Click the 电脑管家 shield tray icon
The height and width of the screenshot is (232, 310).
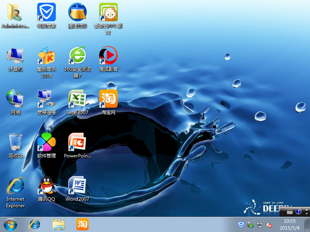(241, 225)
